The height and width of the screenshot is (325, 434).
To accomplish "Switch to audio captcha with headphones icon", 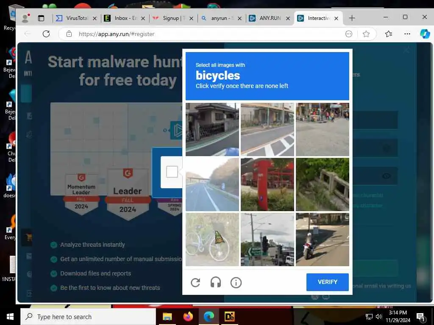I will tap(216, 282).
